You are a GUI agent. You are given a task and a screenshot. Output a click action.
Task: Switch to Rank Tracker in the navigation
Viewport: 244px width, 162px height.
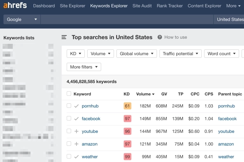click(170, 6)
